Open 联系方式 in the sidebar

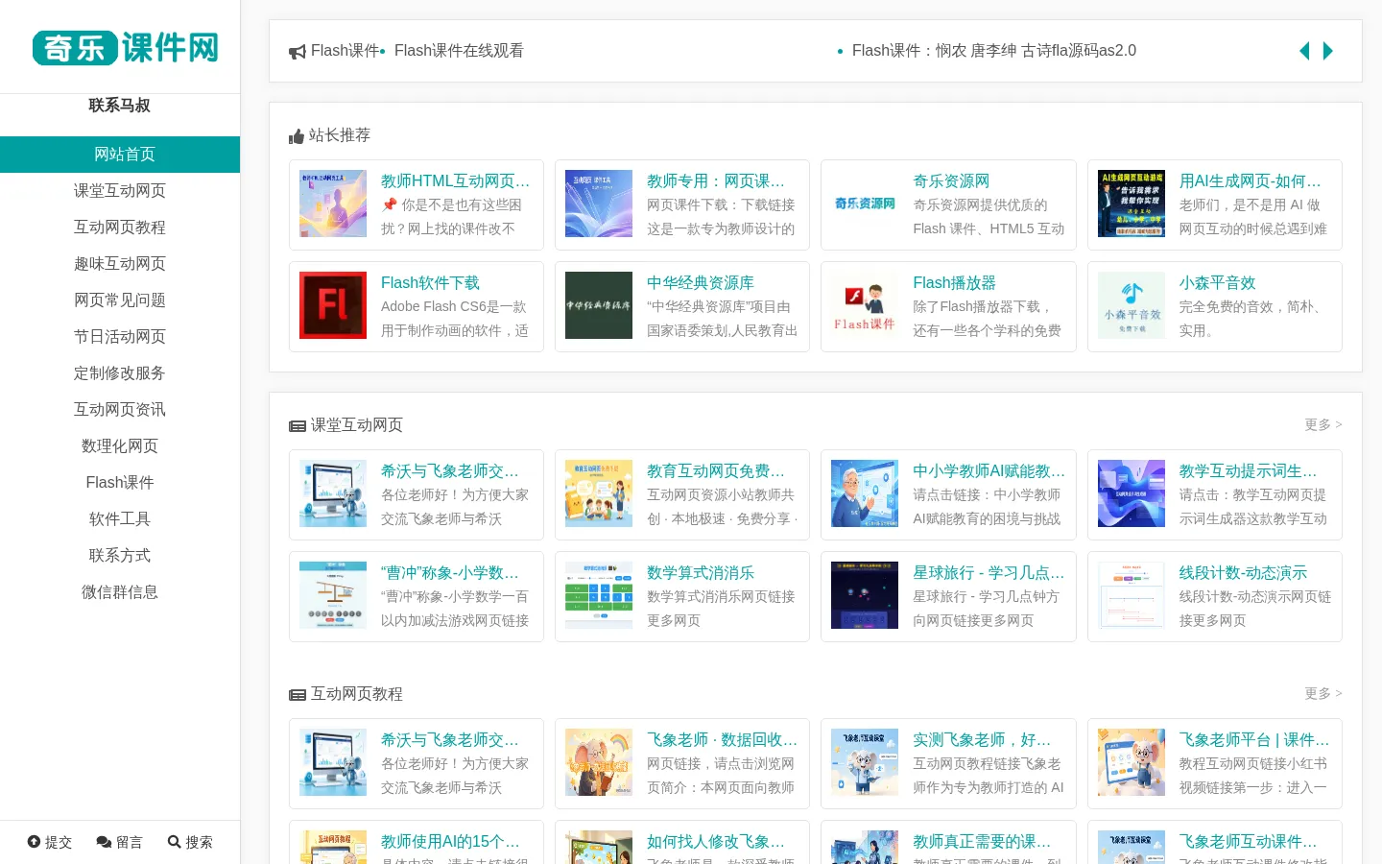120,556
